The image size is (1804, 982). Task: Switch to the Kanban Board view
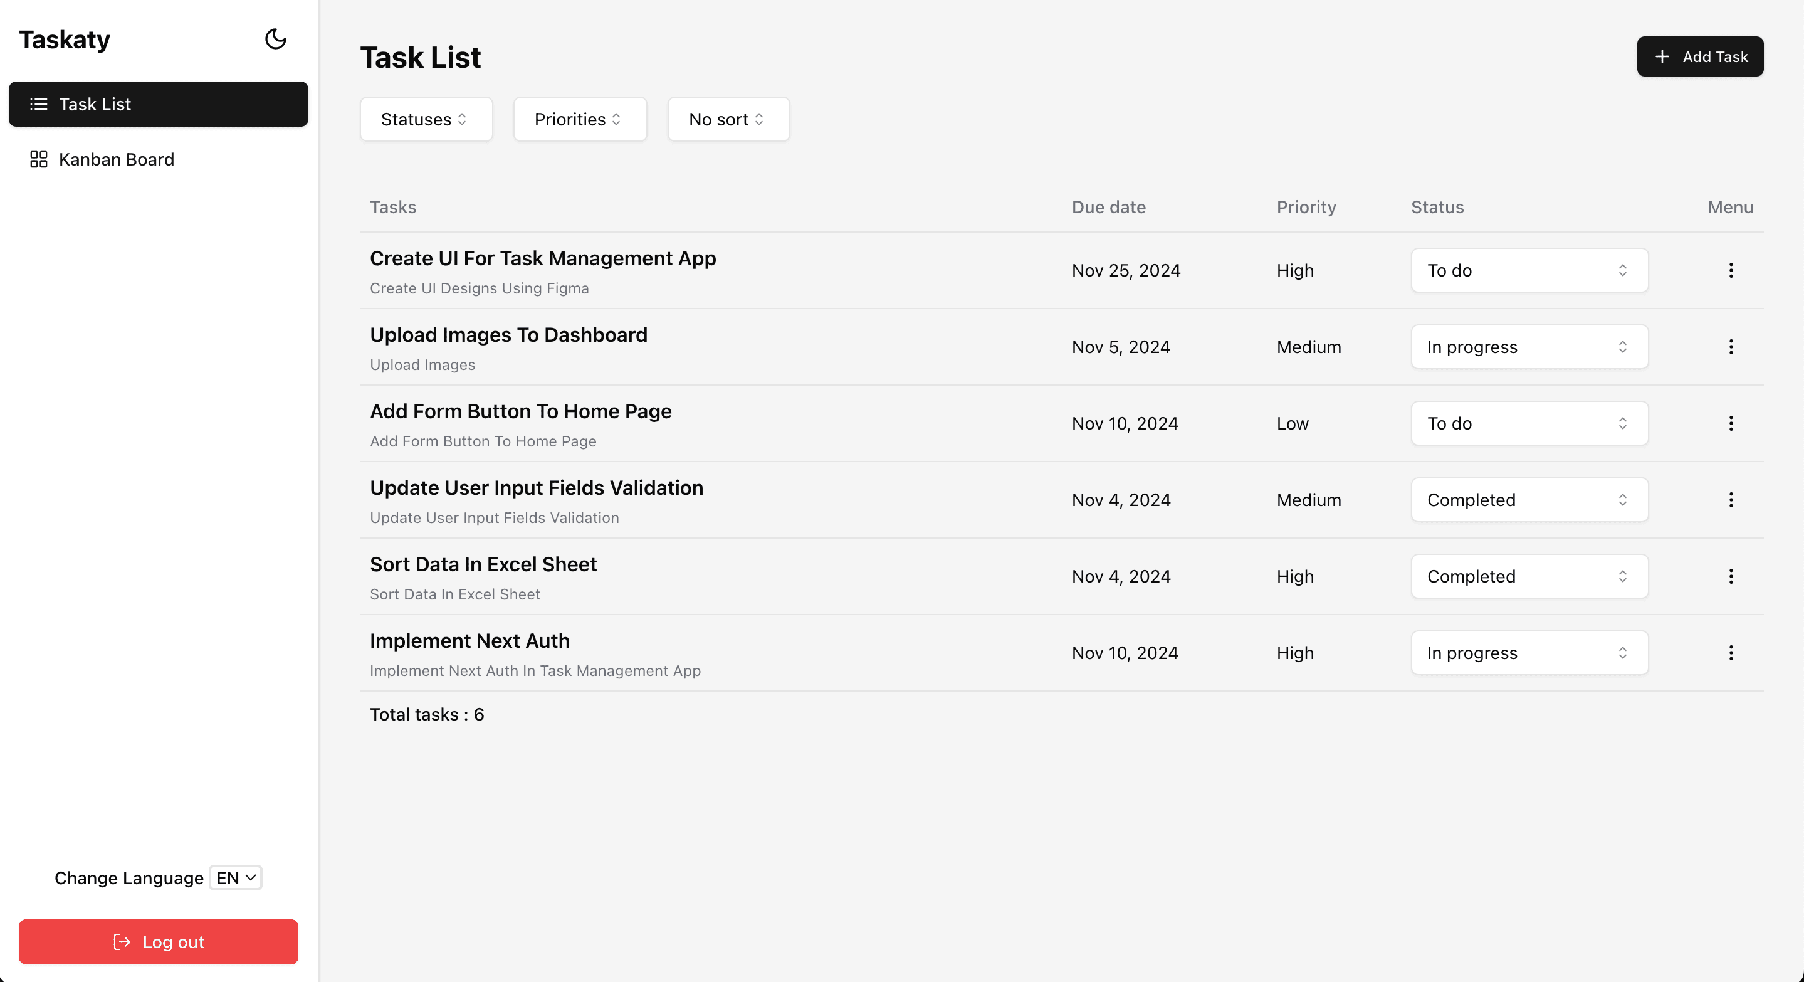[x=116, y=160]
